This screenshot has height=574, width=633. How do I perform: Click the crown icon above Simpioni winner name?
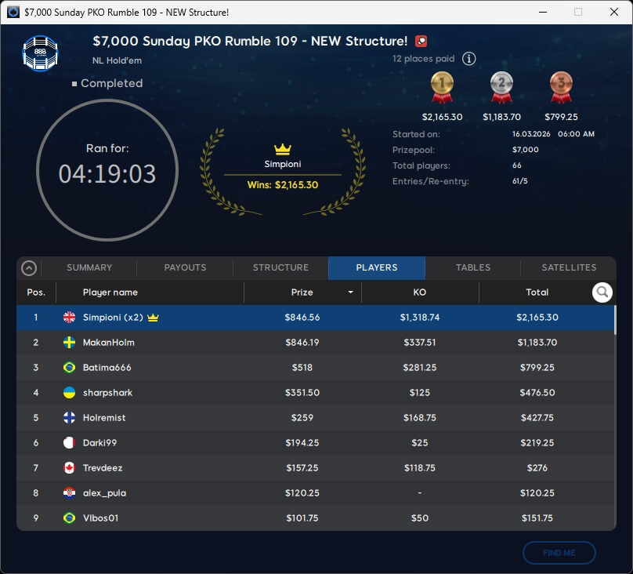point(282,149)
